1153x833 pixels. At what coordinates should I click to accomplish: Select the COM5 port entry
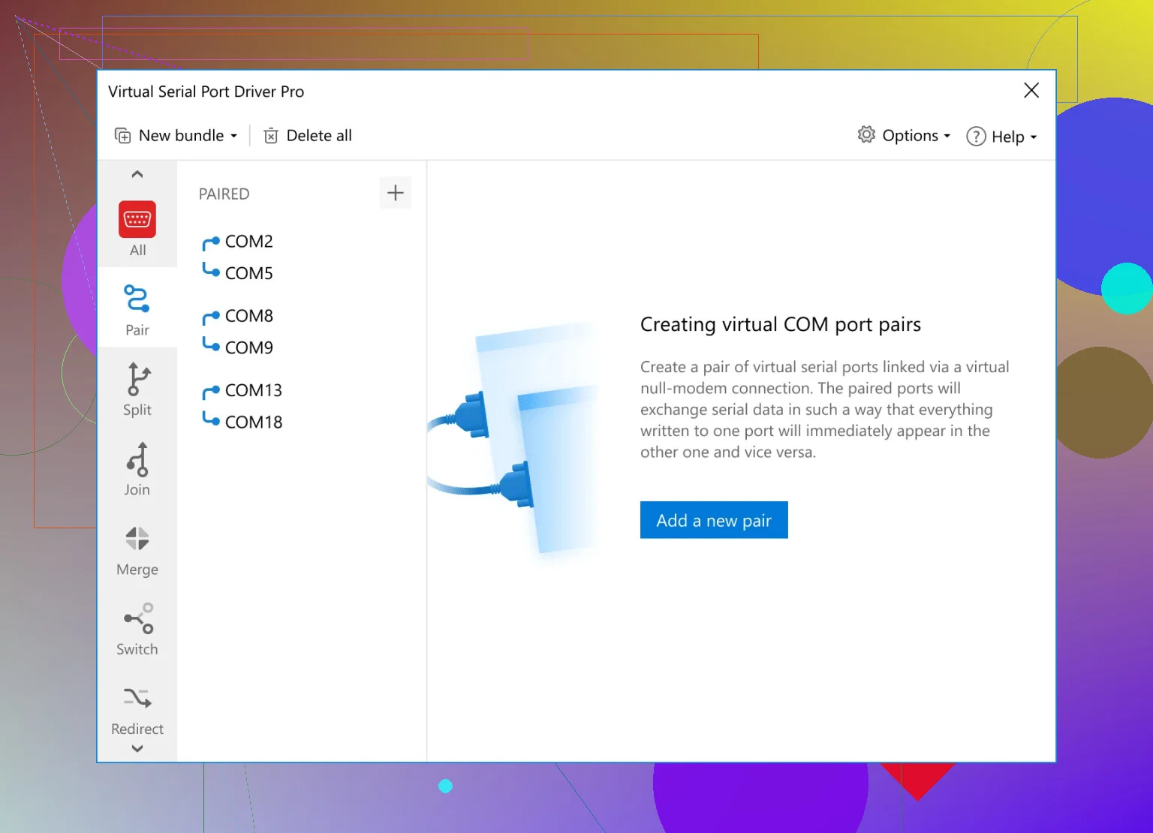[248, 273]
